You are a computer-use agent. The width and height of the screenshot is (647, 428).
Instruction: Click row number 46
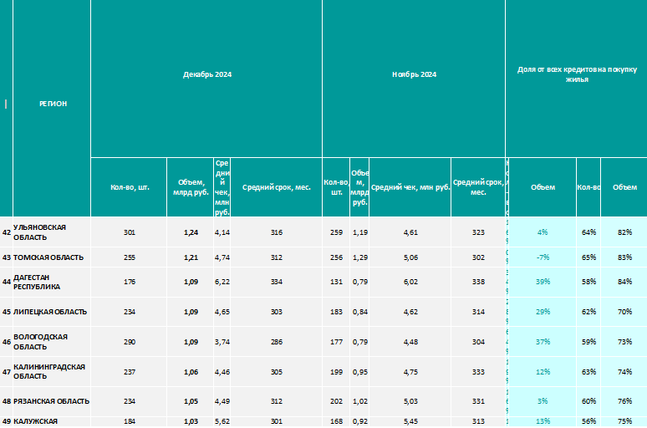tap(6, 342)
